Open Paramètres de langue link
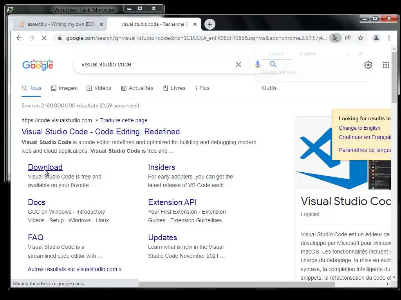The image size is (401, 300). [x=365, y=150]
